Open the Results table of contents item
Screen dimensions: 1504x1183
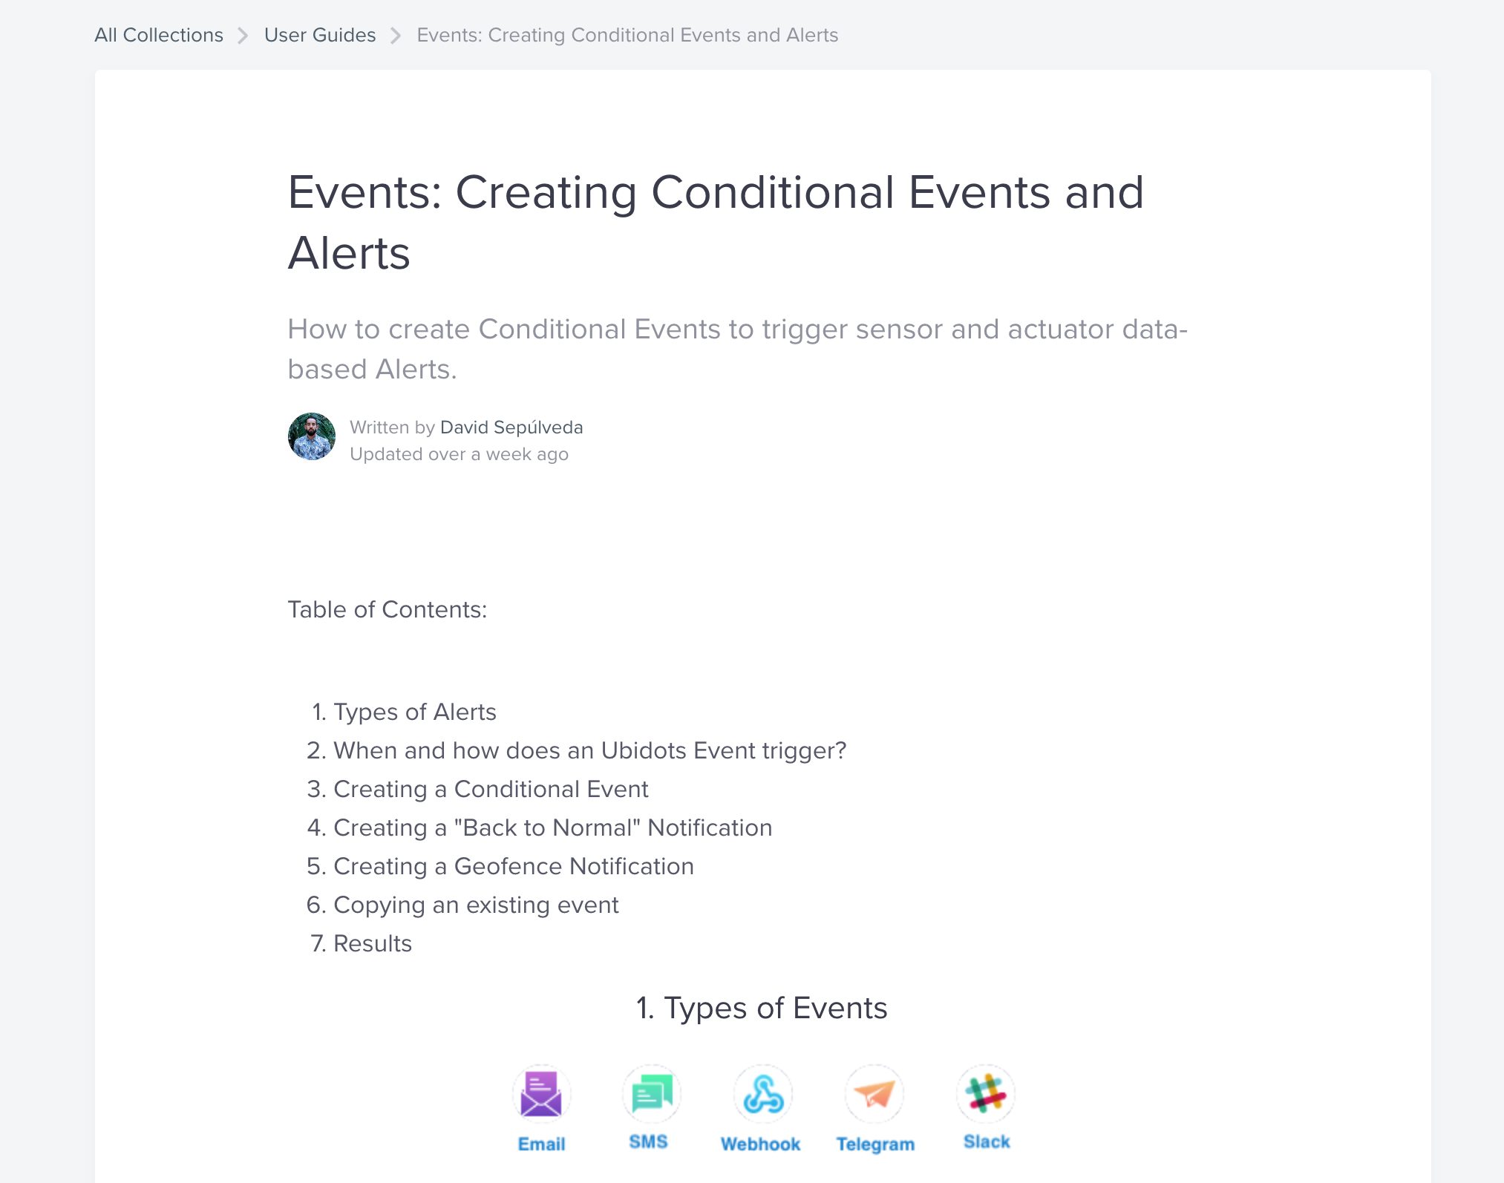click(372, 943)
